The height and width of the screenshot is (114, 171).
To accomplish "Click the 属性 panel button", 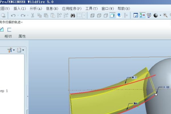I will click(22, 36).
